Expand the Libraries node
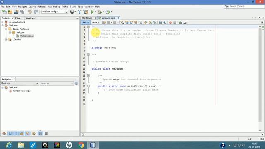This screenshot has height=149, width=265. pyautogui.click(x=6, y=40)
